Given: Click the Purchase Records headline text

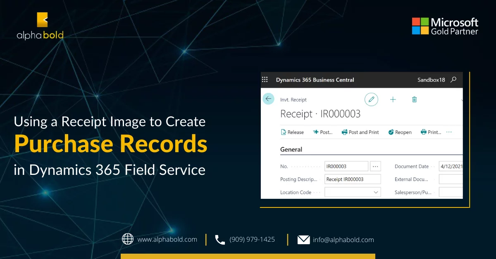Looking at the screenshot, I should pos(111,145).
